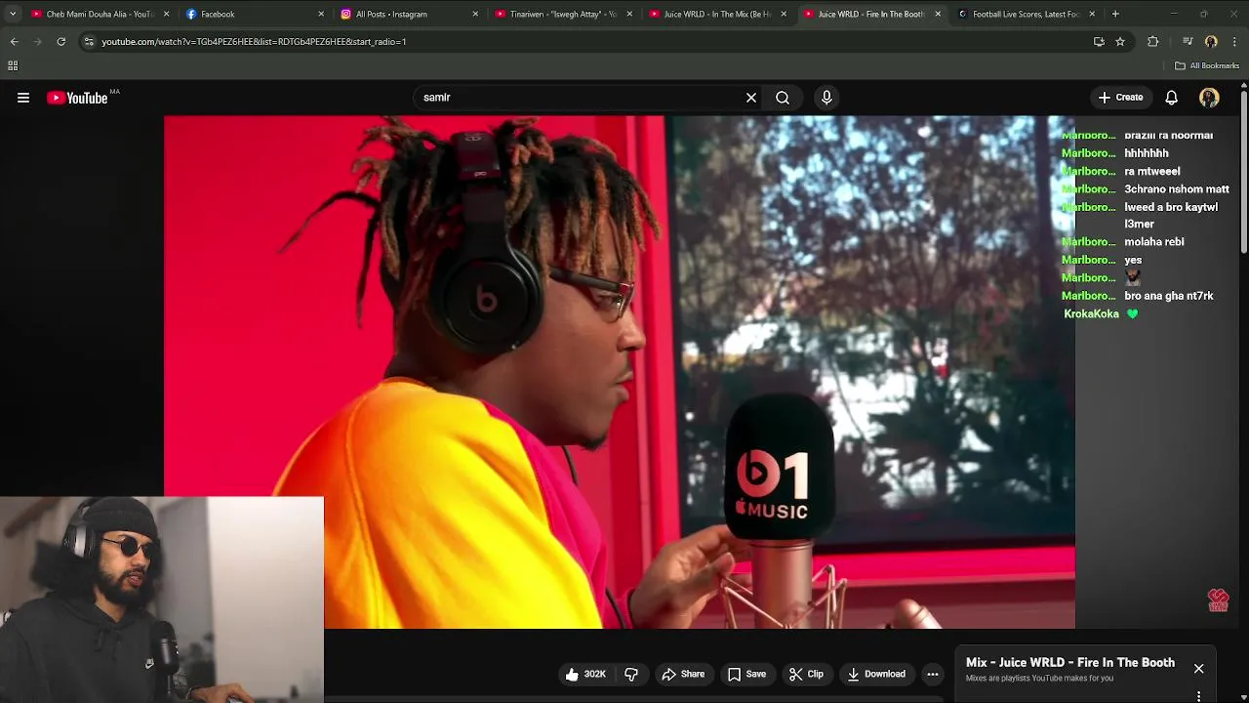Click the 'ra mtweeel' chat message

point(1152,171)
